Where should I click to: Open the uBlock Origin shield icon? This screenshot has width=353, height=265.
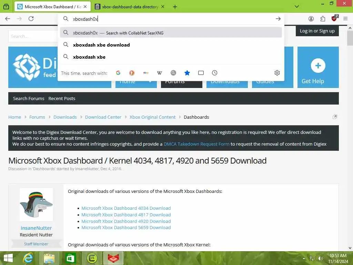[x=334, y=18]
